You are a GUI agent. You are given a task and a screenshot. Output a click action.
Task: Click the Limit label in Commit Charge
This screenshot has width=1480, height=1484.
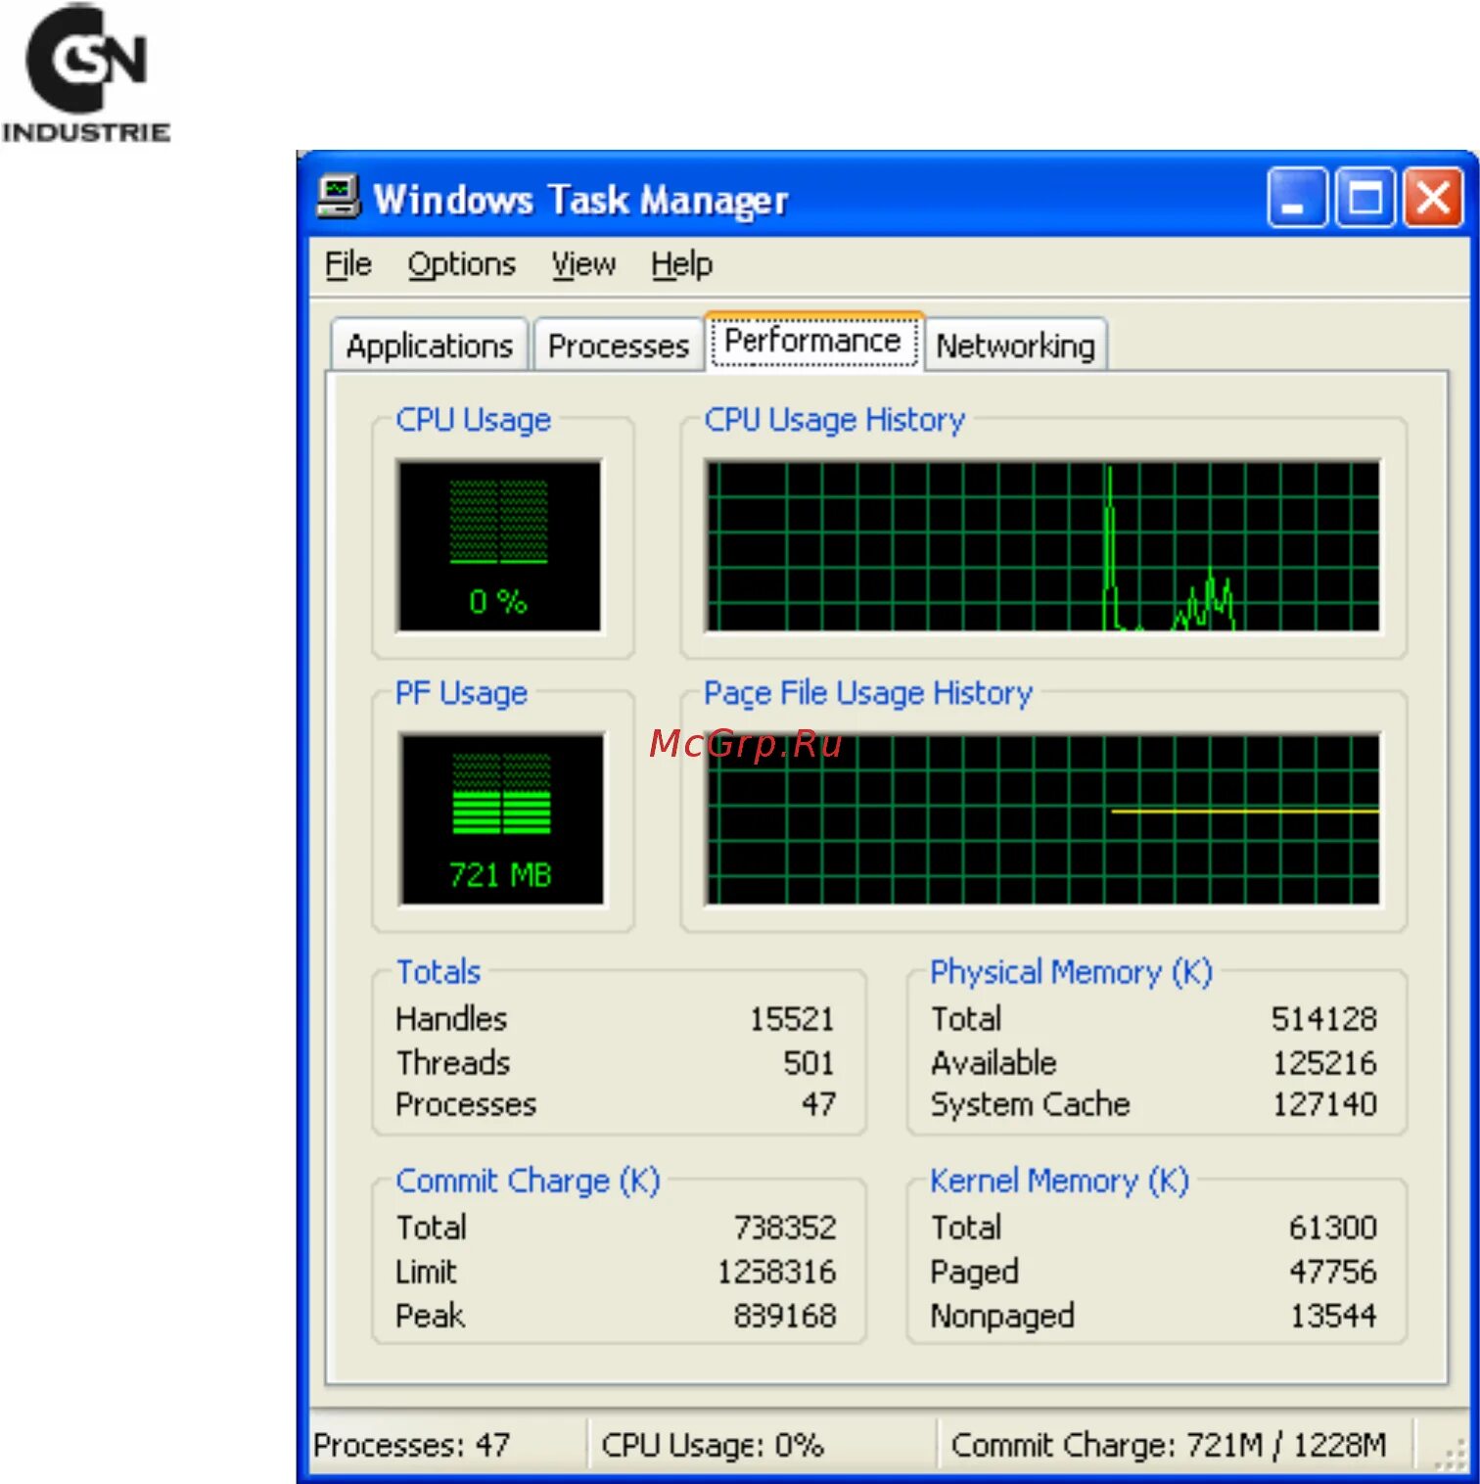(426, 1272)
